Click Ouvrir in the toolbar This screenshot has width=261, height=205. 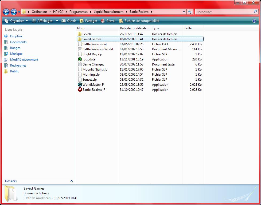coord(69,21)
